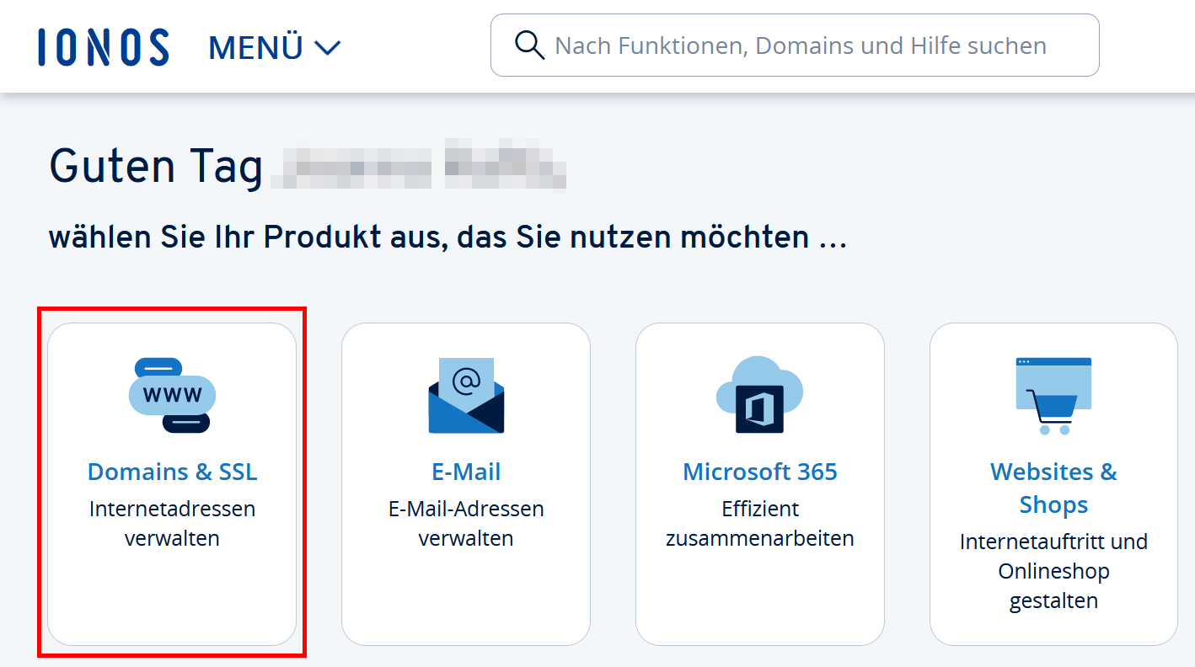This screenshot has height=667, width=1195.
Task: Click 'Effizient zusammenarbeiten' text
Action: [760, 524]
